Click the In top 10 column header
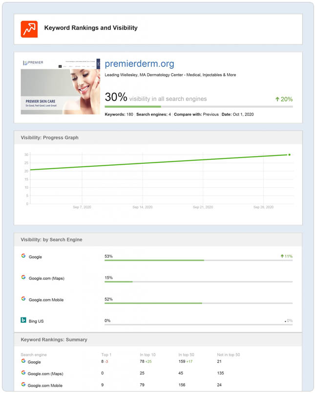Screen dimensions: 315x393 [147, 354]
